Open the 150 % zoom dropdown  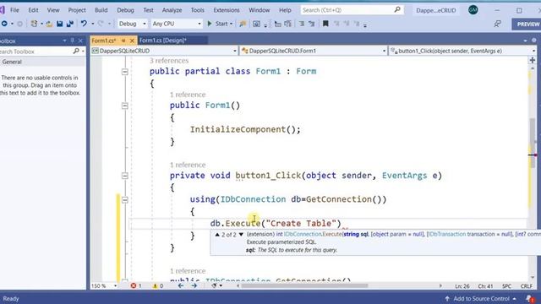pyautogui.click(x=104, y=285)
